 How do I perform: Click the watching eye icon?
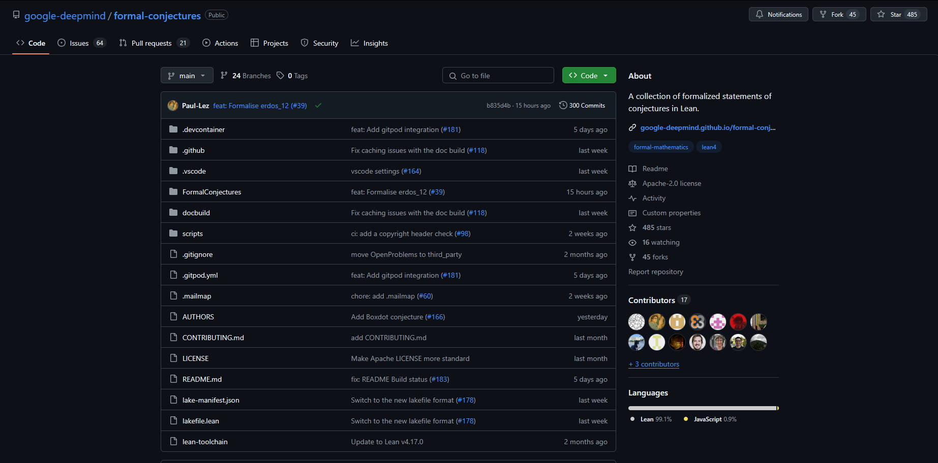pyautogui.click(x=632, y=242)
